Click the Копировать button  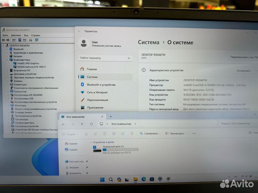click(244, 71)
